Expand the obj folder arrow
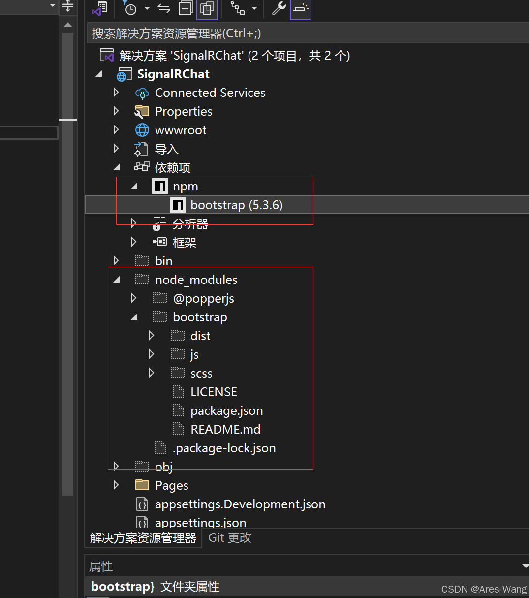The width and height of the screenshot is (529, 598). tap(116, 467)
